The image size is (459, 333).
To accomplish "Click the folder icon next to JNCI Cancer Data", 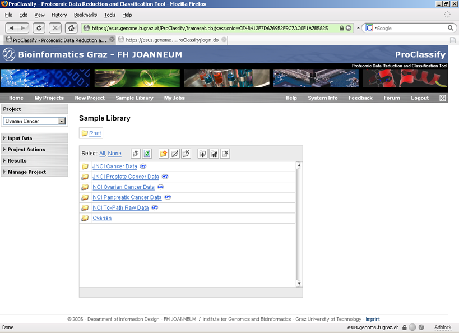I will 85,166.
